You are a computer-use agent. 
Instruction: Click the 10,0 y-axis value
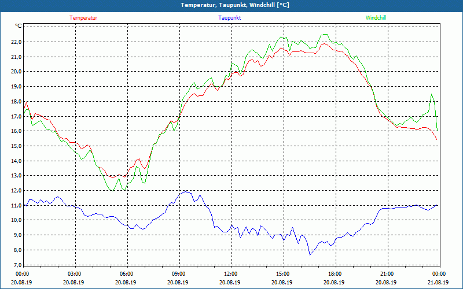[17, 220]
